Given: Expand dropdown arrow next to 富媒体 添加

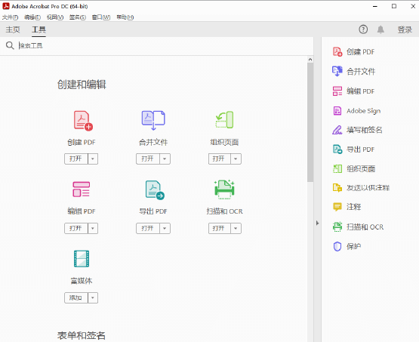Looking at the screenshot, I should point(93,297).
